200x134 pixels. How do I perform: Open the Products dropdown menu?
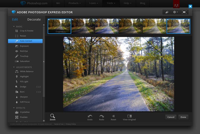point(74,3)
